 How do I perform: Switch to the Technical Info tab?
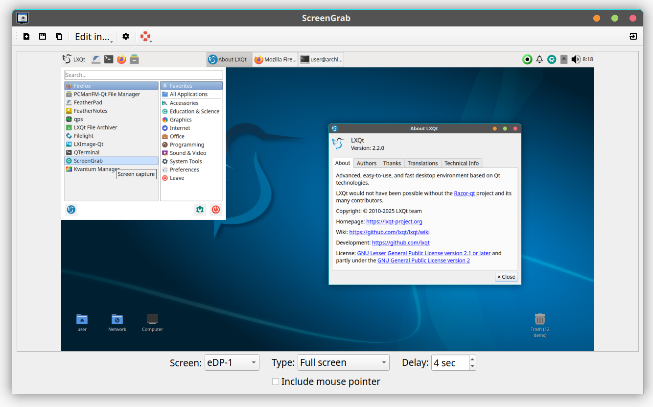coord(462,163)
